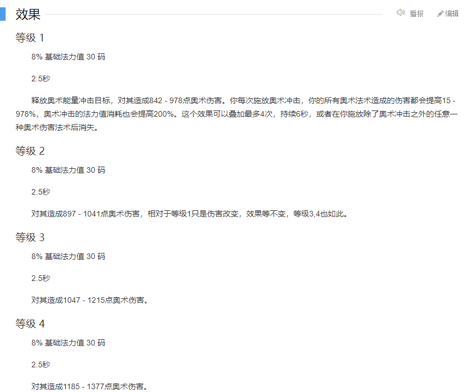Click the horizontal divider line after 效果
The image size is (472, 392).
click(214, 14)
